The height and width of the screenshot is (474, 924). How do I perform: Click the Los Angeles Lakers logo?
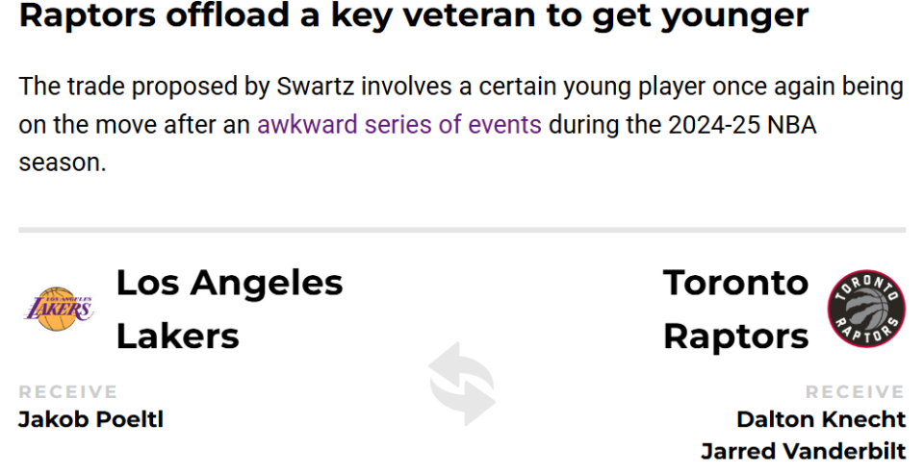click(58, 310)
